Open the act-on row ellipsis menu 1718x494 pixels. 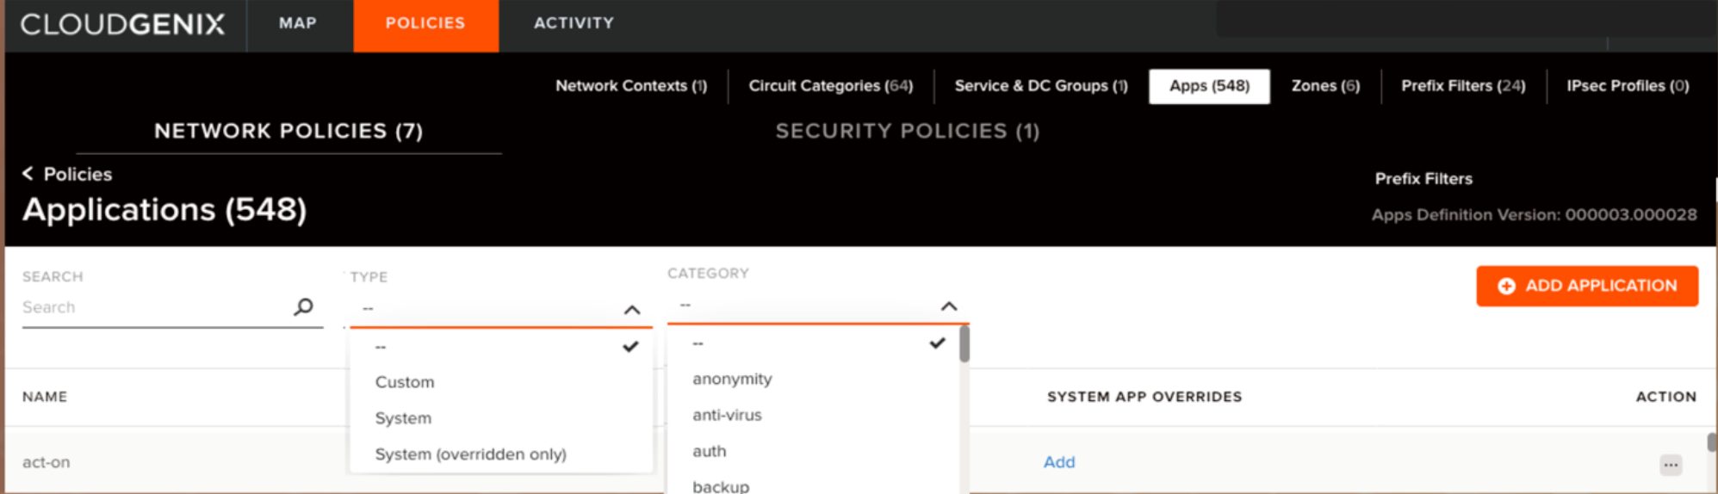pos(1670,465)
